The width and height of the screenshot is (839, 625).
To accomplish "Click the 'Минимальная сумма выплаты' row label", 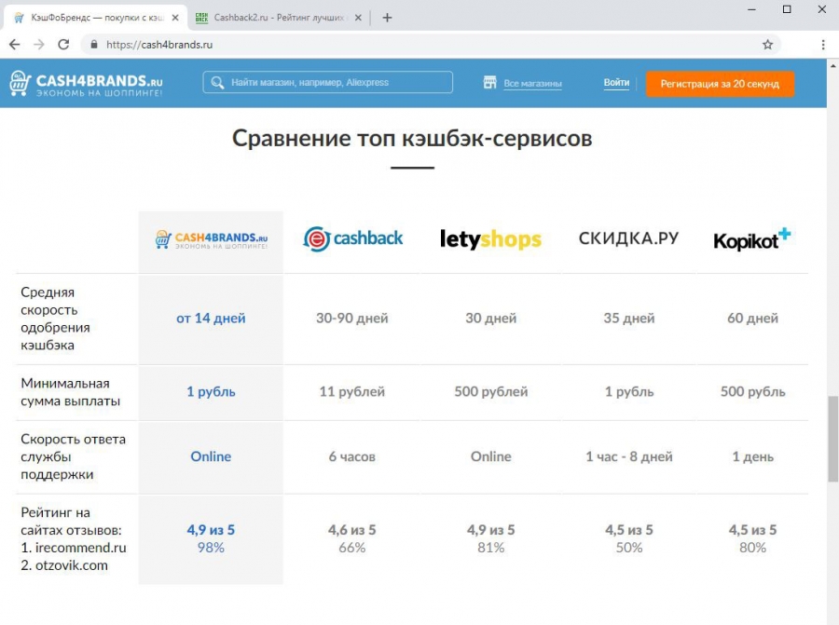I will coord(70,392).
